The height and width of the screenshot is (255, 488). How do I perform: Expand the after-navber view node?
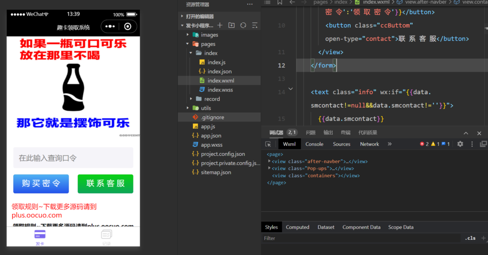coord(270,162)
